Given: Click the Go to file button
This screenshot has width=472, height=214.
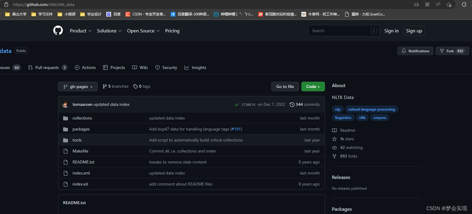Looking at the screenshot, I should coord(285,86).
